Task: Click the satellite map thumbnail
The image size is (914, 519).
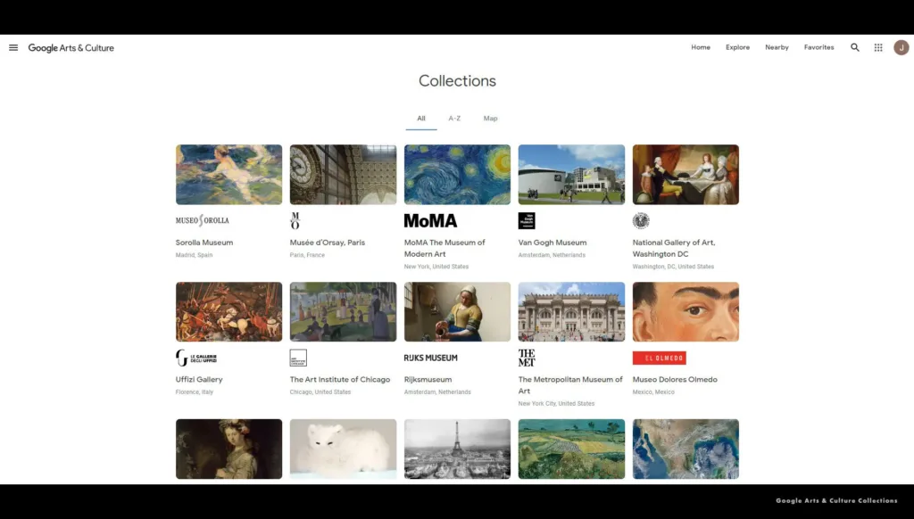Action: click(685, 449)
